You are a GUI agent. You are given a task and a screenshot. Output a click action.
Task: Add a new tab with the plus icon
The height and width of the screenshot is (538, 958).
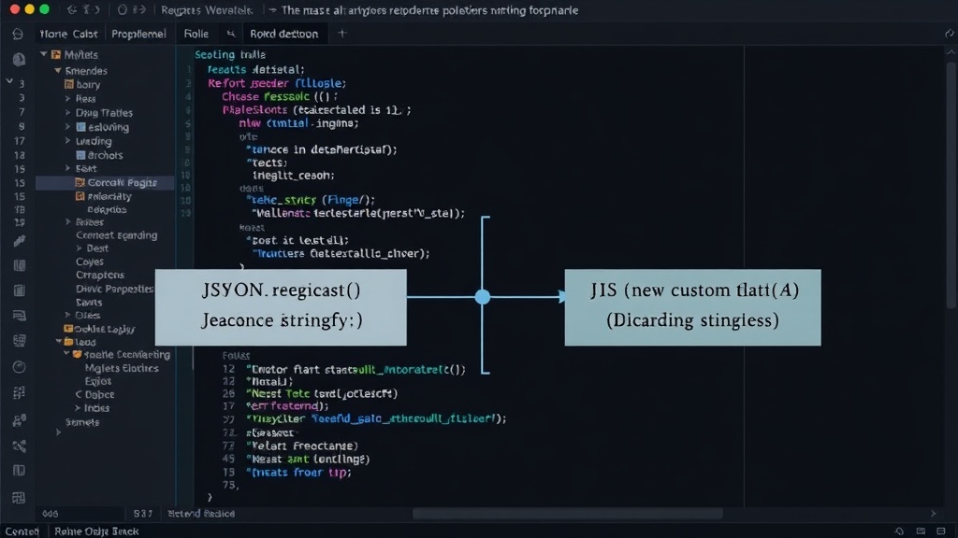[342, 34]
